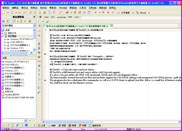Open the 文字檔案 syntax dropdown

tap(133, 13)
